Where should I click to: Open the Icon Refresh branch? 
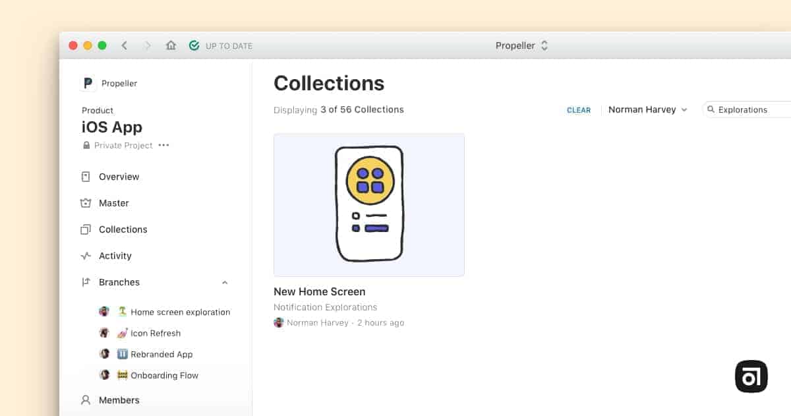coord(156,333)
